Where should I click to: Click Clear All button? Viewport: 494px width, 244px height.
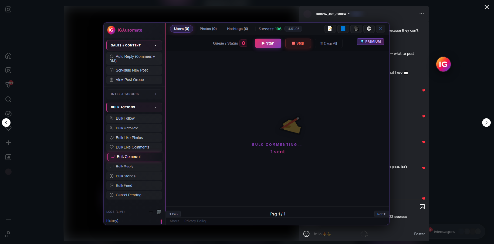click(x=329, y=43)
